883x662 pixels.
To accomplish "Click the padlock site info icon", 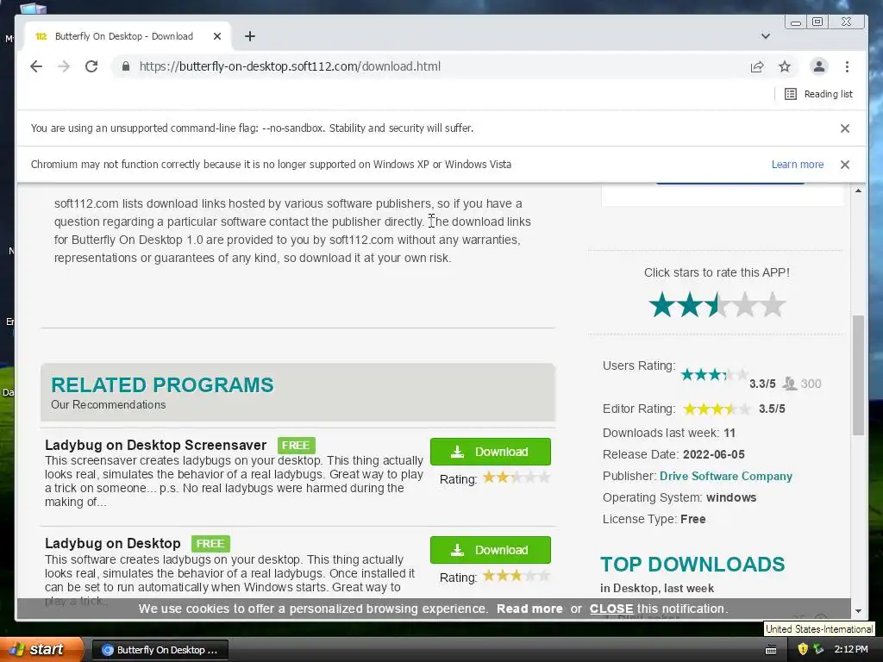I will click(x=126, y=66).
